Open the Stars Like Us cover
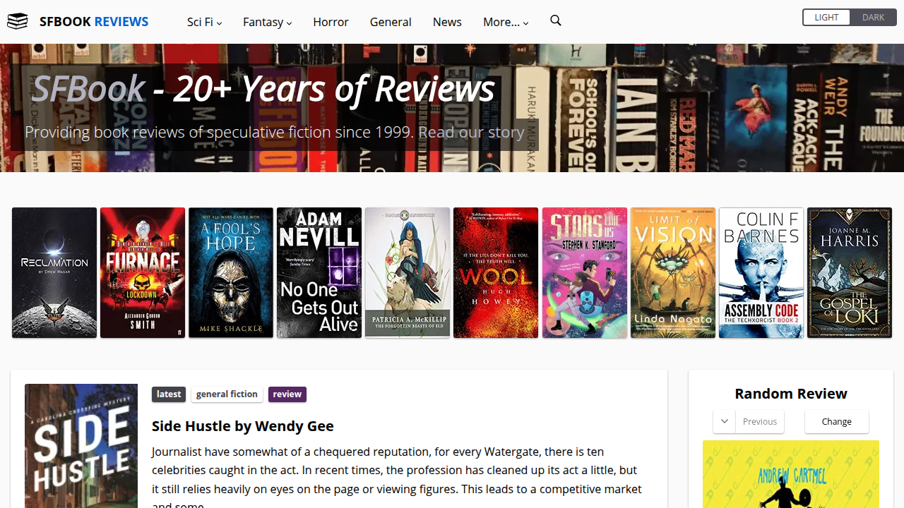This screenshot has width=904, height=508. pos(585,272)
